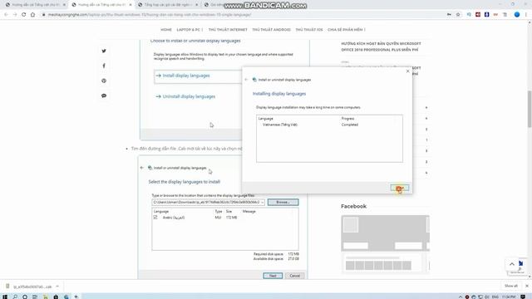Bookmark this page with the star icon
Image resolution: width=532 pixels, height=299 pixels.
pos(458,15)
